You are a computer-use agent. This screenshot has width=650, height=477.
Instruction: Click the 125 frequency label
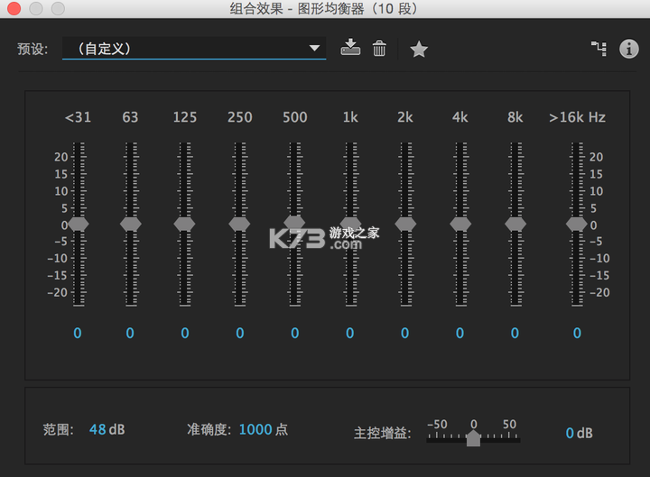tap(185, 117)
